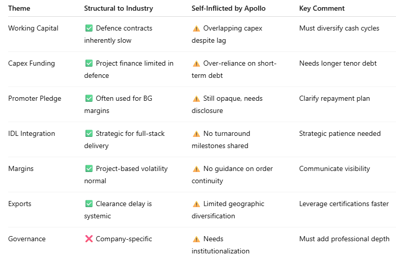Click the green checkmark in the Working Capital row
The height and width of the screenshot is (258, 396).
(x=89, y=28)
